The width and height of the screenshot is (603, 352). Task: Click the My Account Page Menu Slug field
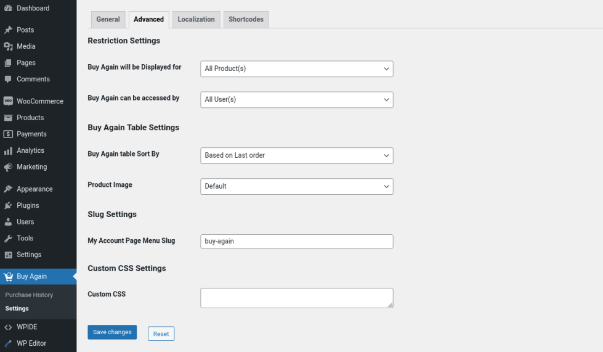coord(296,242)
